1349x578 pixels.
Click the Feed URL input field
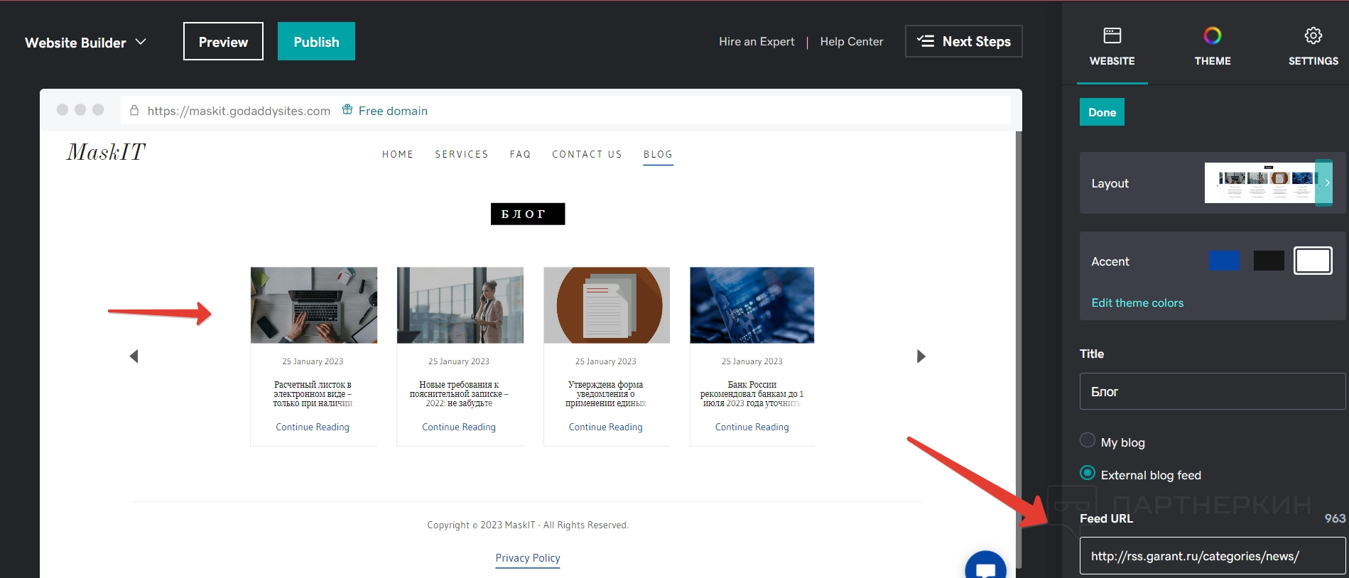[1212, 556]
